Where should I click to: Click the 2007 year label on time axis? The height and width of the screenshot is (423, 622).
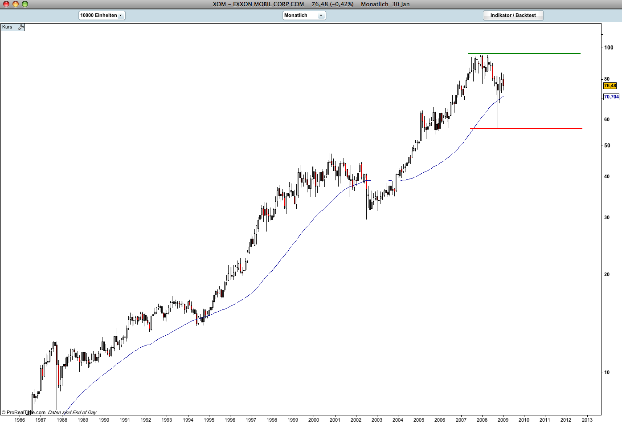pos(461,419)
